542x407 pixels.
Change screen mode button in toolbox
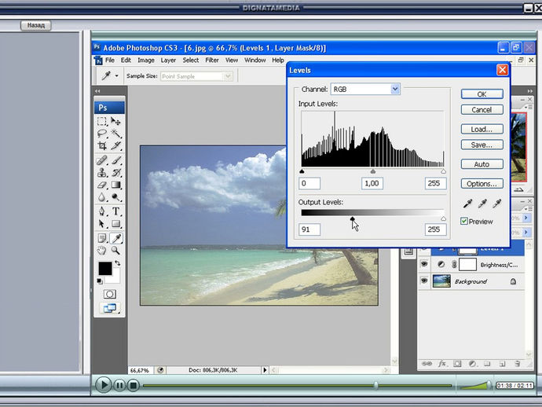pos(109,308)
